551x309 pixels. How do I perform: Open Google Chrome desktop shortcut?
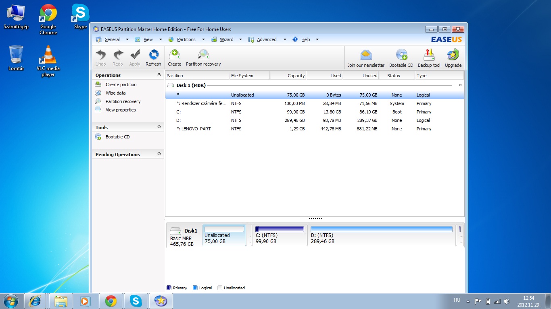coord(48,19)
